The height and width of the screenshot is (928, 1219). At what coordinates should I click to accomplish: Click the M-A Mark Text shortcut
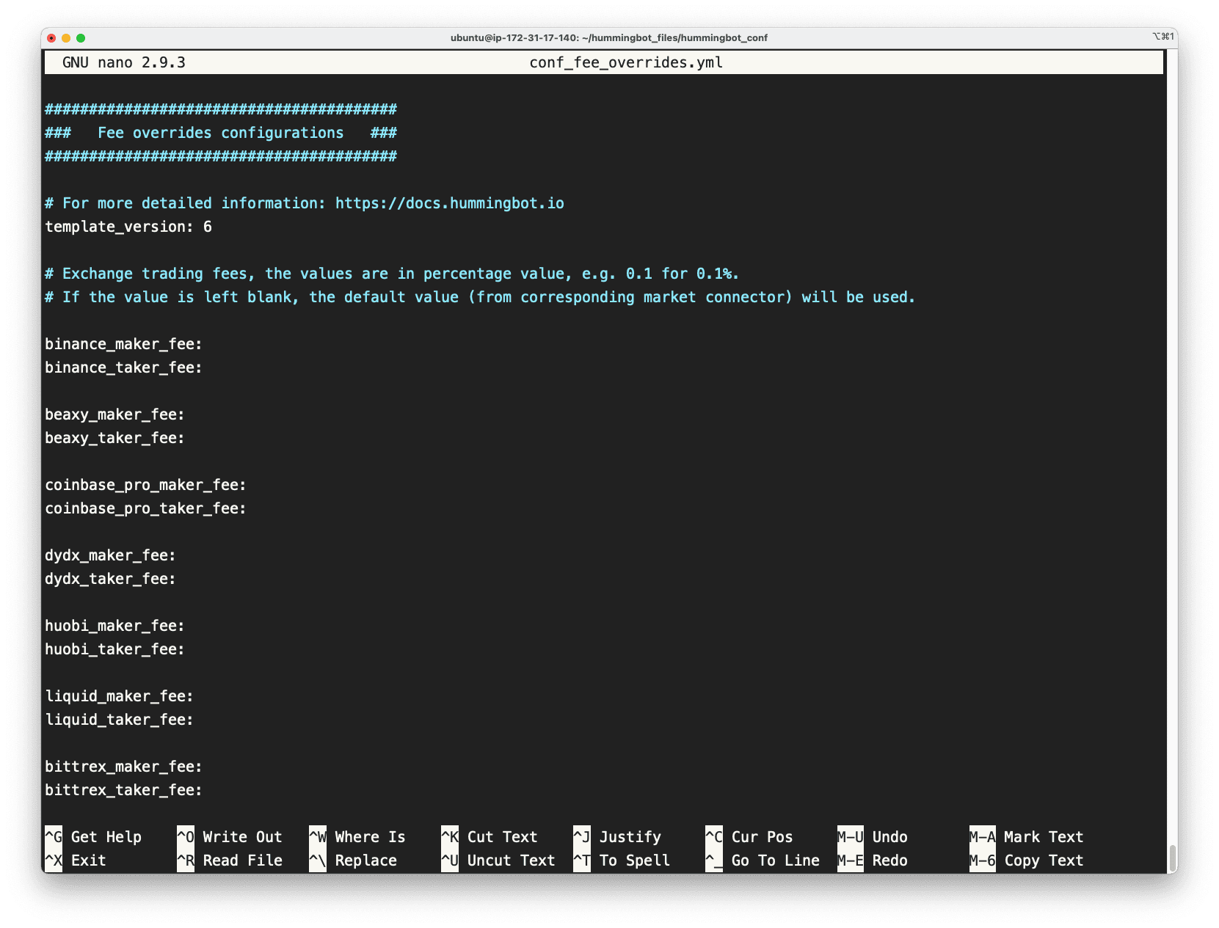tap(1027, 837)
